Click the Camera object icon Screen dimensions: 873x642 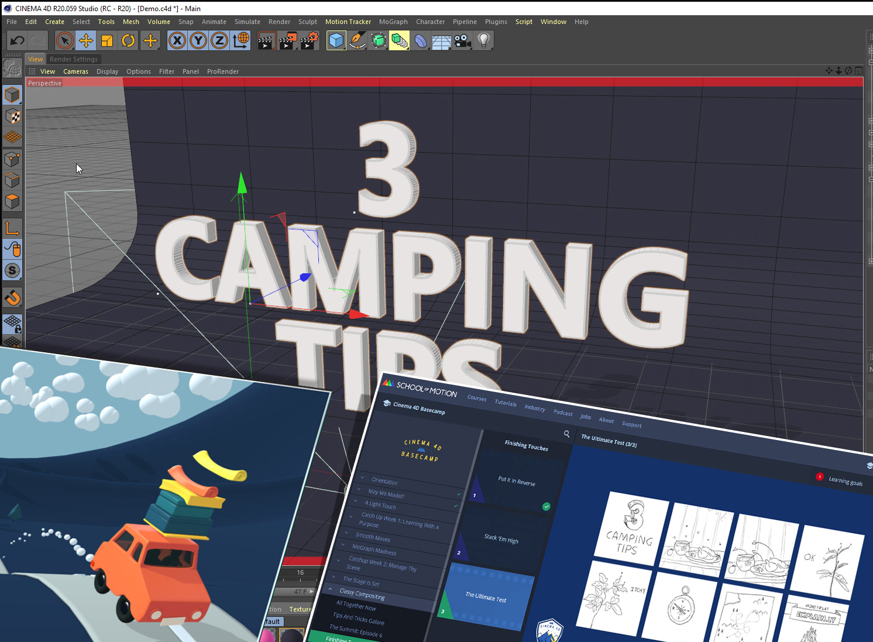coord(463,40)
